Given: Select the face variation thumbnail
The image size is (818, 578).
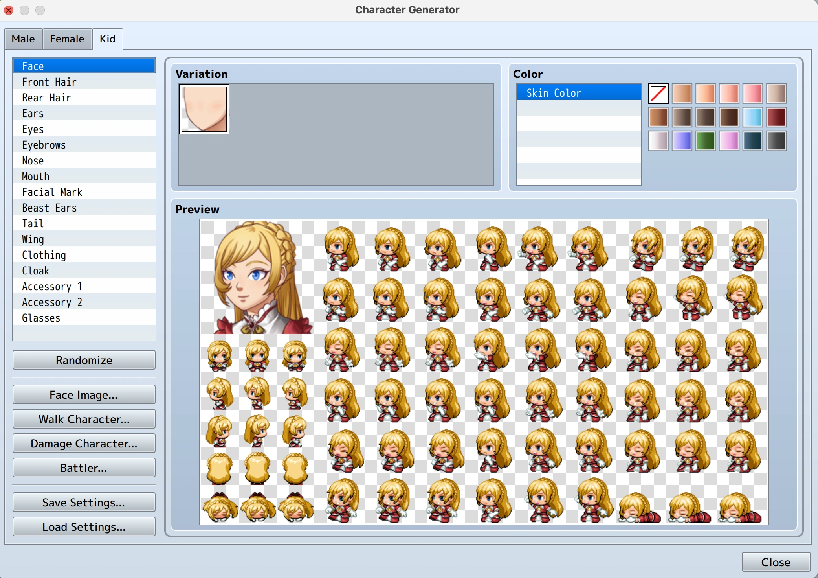Looking at the screenshot, I should click(x=204, y=109).
